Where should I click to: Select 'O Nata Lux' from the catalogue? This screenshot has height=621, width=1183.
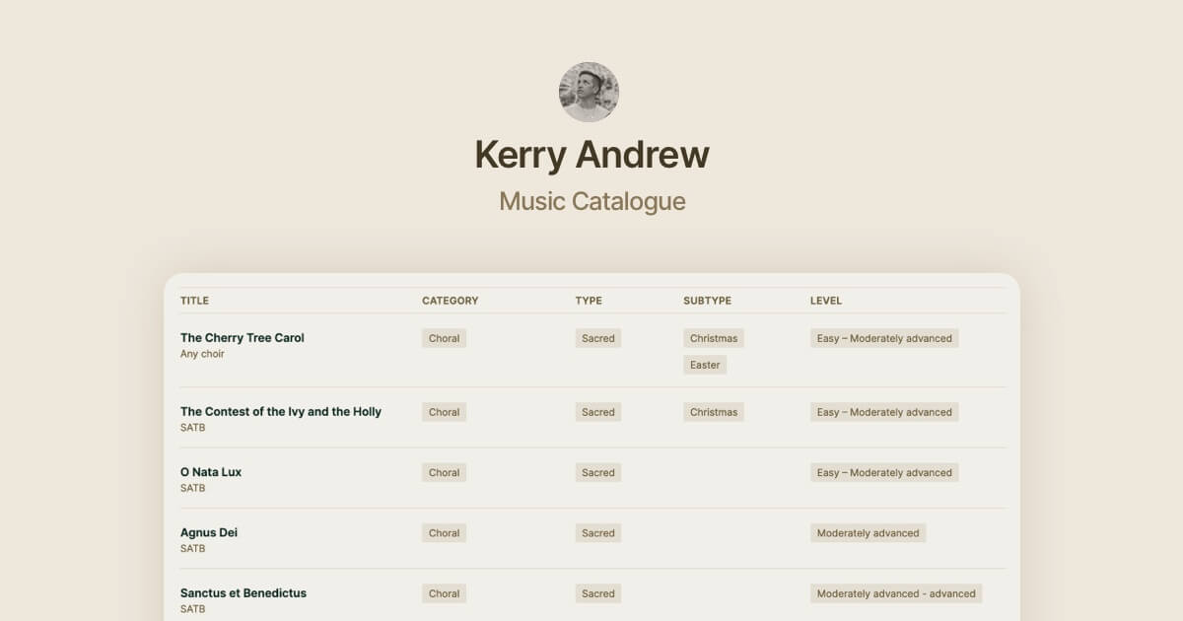[x=210, y=471]
